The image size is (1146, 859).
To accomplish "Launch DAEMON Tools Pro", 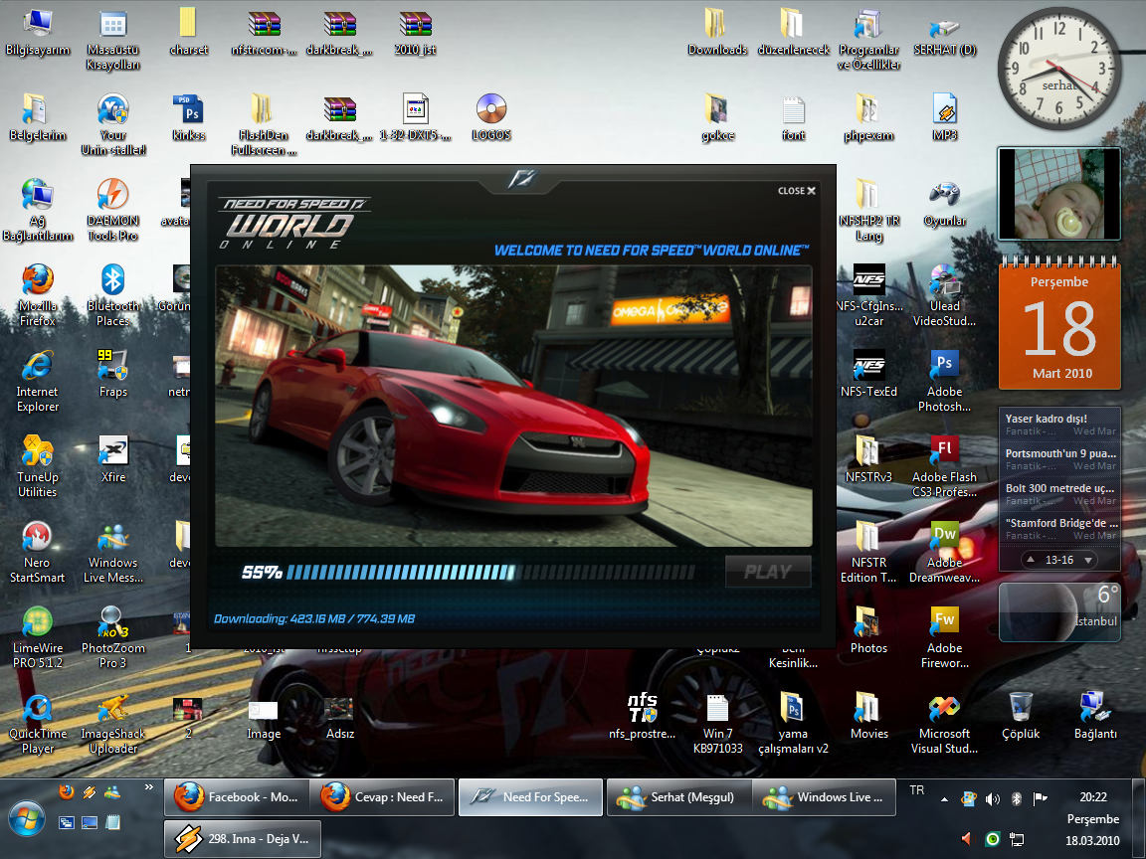I will [x=112, y=211].
